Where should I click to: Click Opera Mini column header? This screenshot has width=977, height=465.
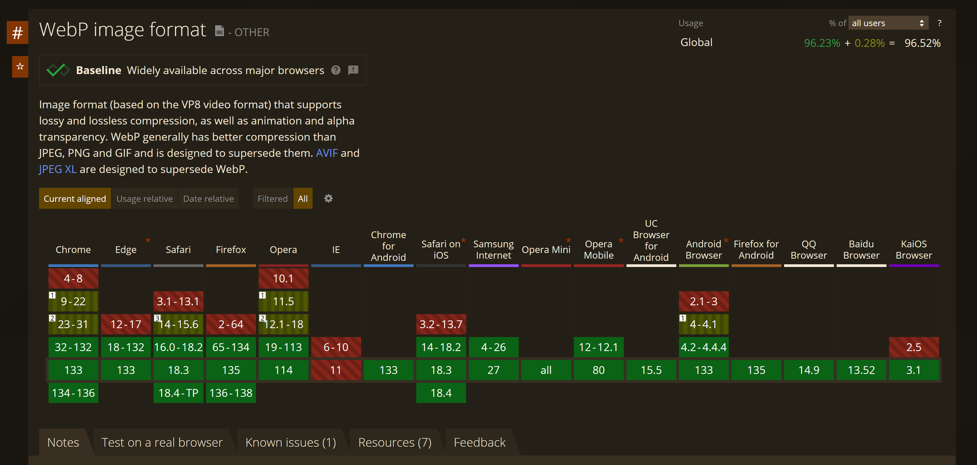[x=546, y=250]
